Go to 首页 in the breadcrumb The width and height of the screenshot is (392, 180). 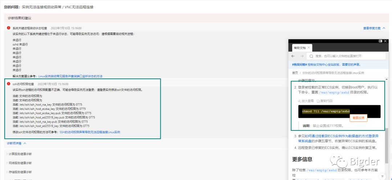pyautogui.click(x=295, y=73)
